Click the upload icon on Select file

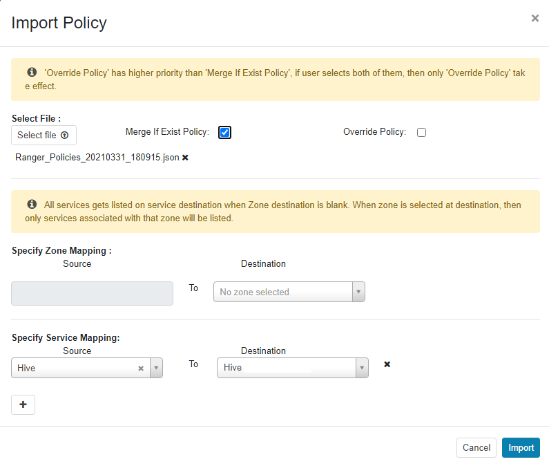(65, 136)
